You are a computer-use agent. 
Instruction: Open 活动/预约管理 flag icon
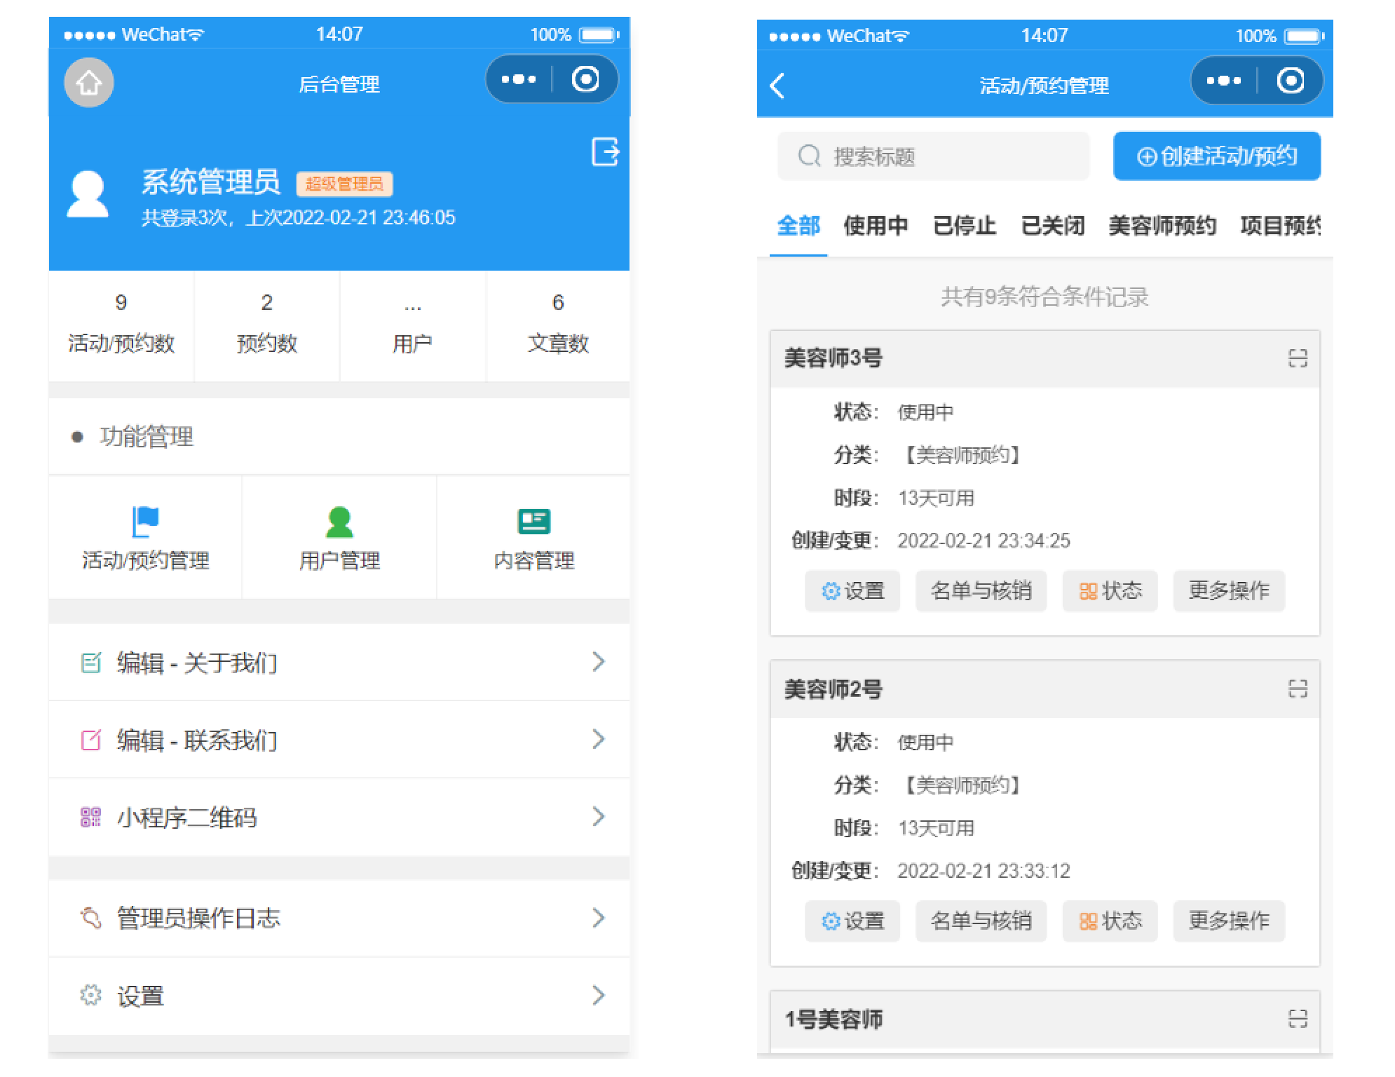click(145, 521)
